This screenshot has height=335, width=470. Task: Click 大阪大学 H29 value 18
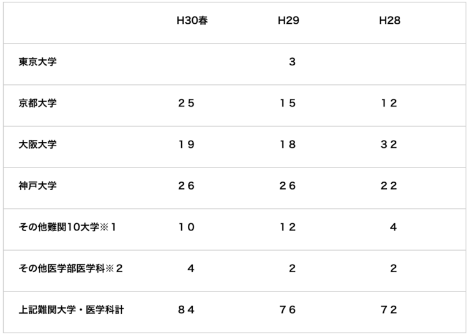tap(288, 144)
